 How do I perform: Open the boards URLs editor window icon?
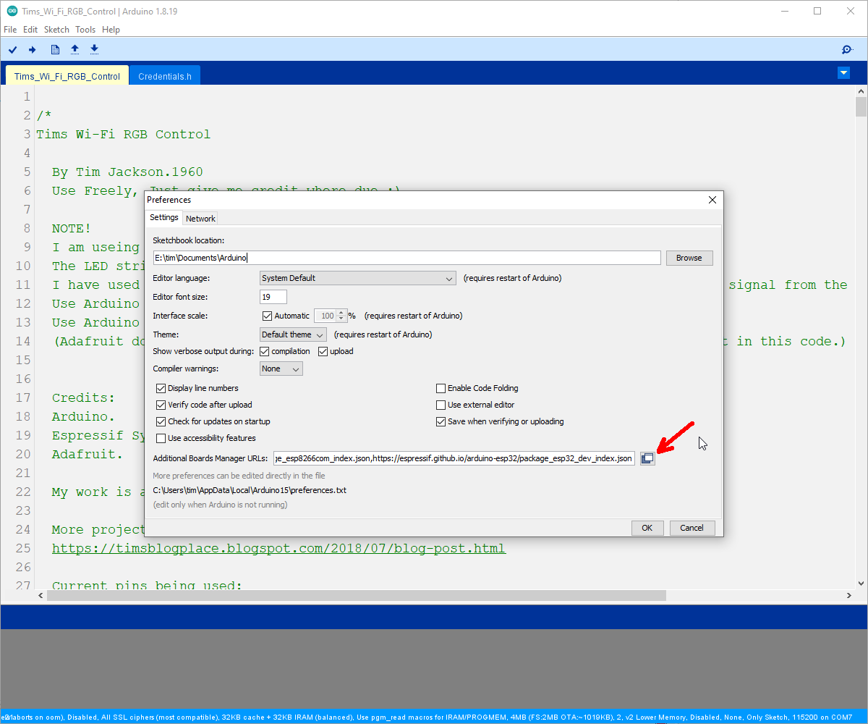click(x=647, y=458)
